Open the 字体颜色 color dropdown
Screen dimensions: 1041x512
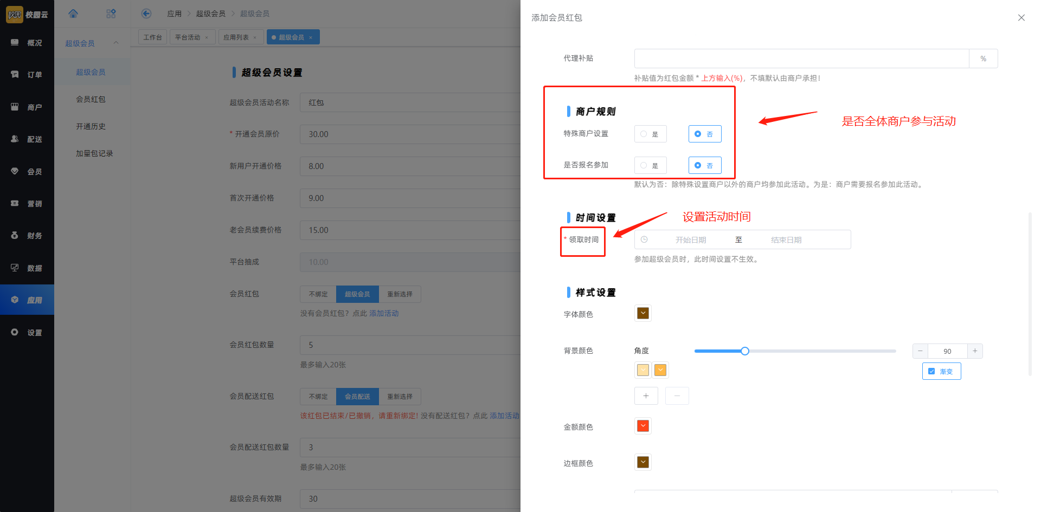coord(643,313)
